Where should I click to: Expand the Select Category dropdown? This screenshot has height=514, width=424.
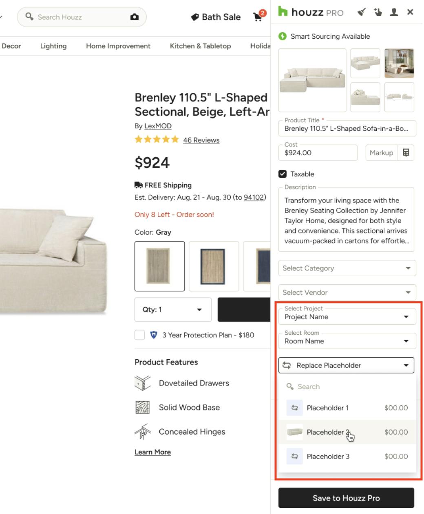[347, 268]
